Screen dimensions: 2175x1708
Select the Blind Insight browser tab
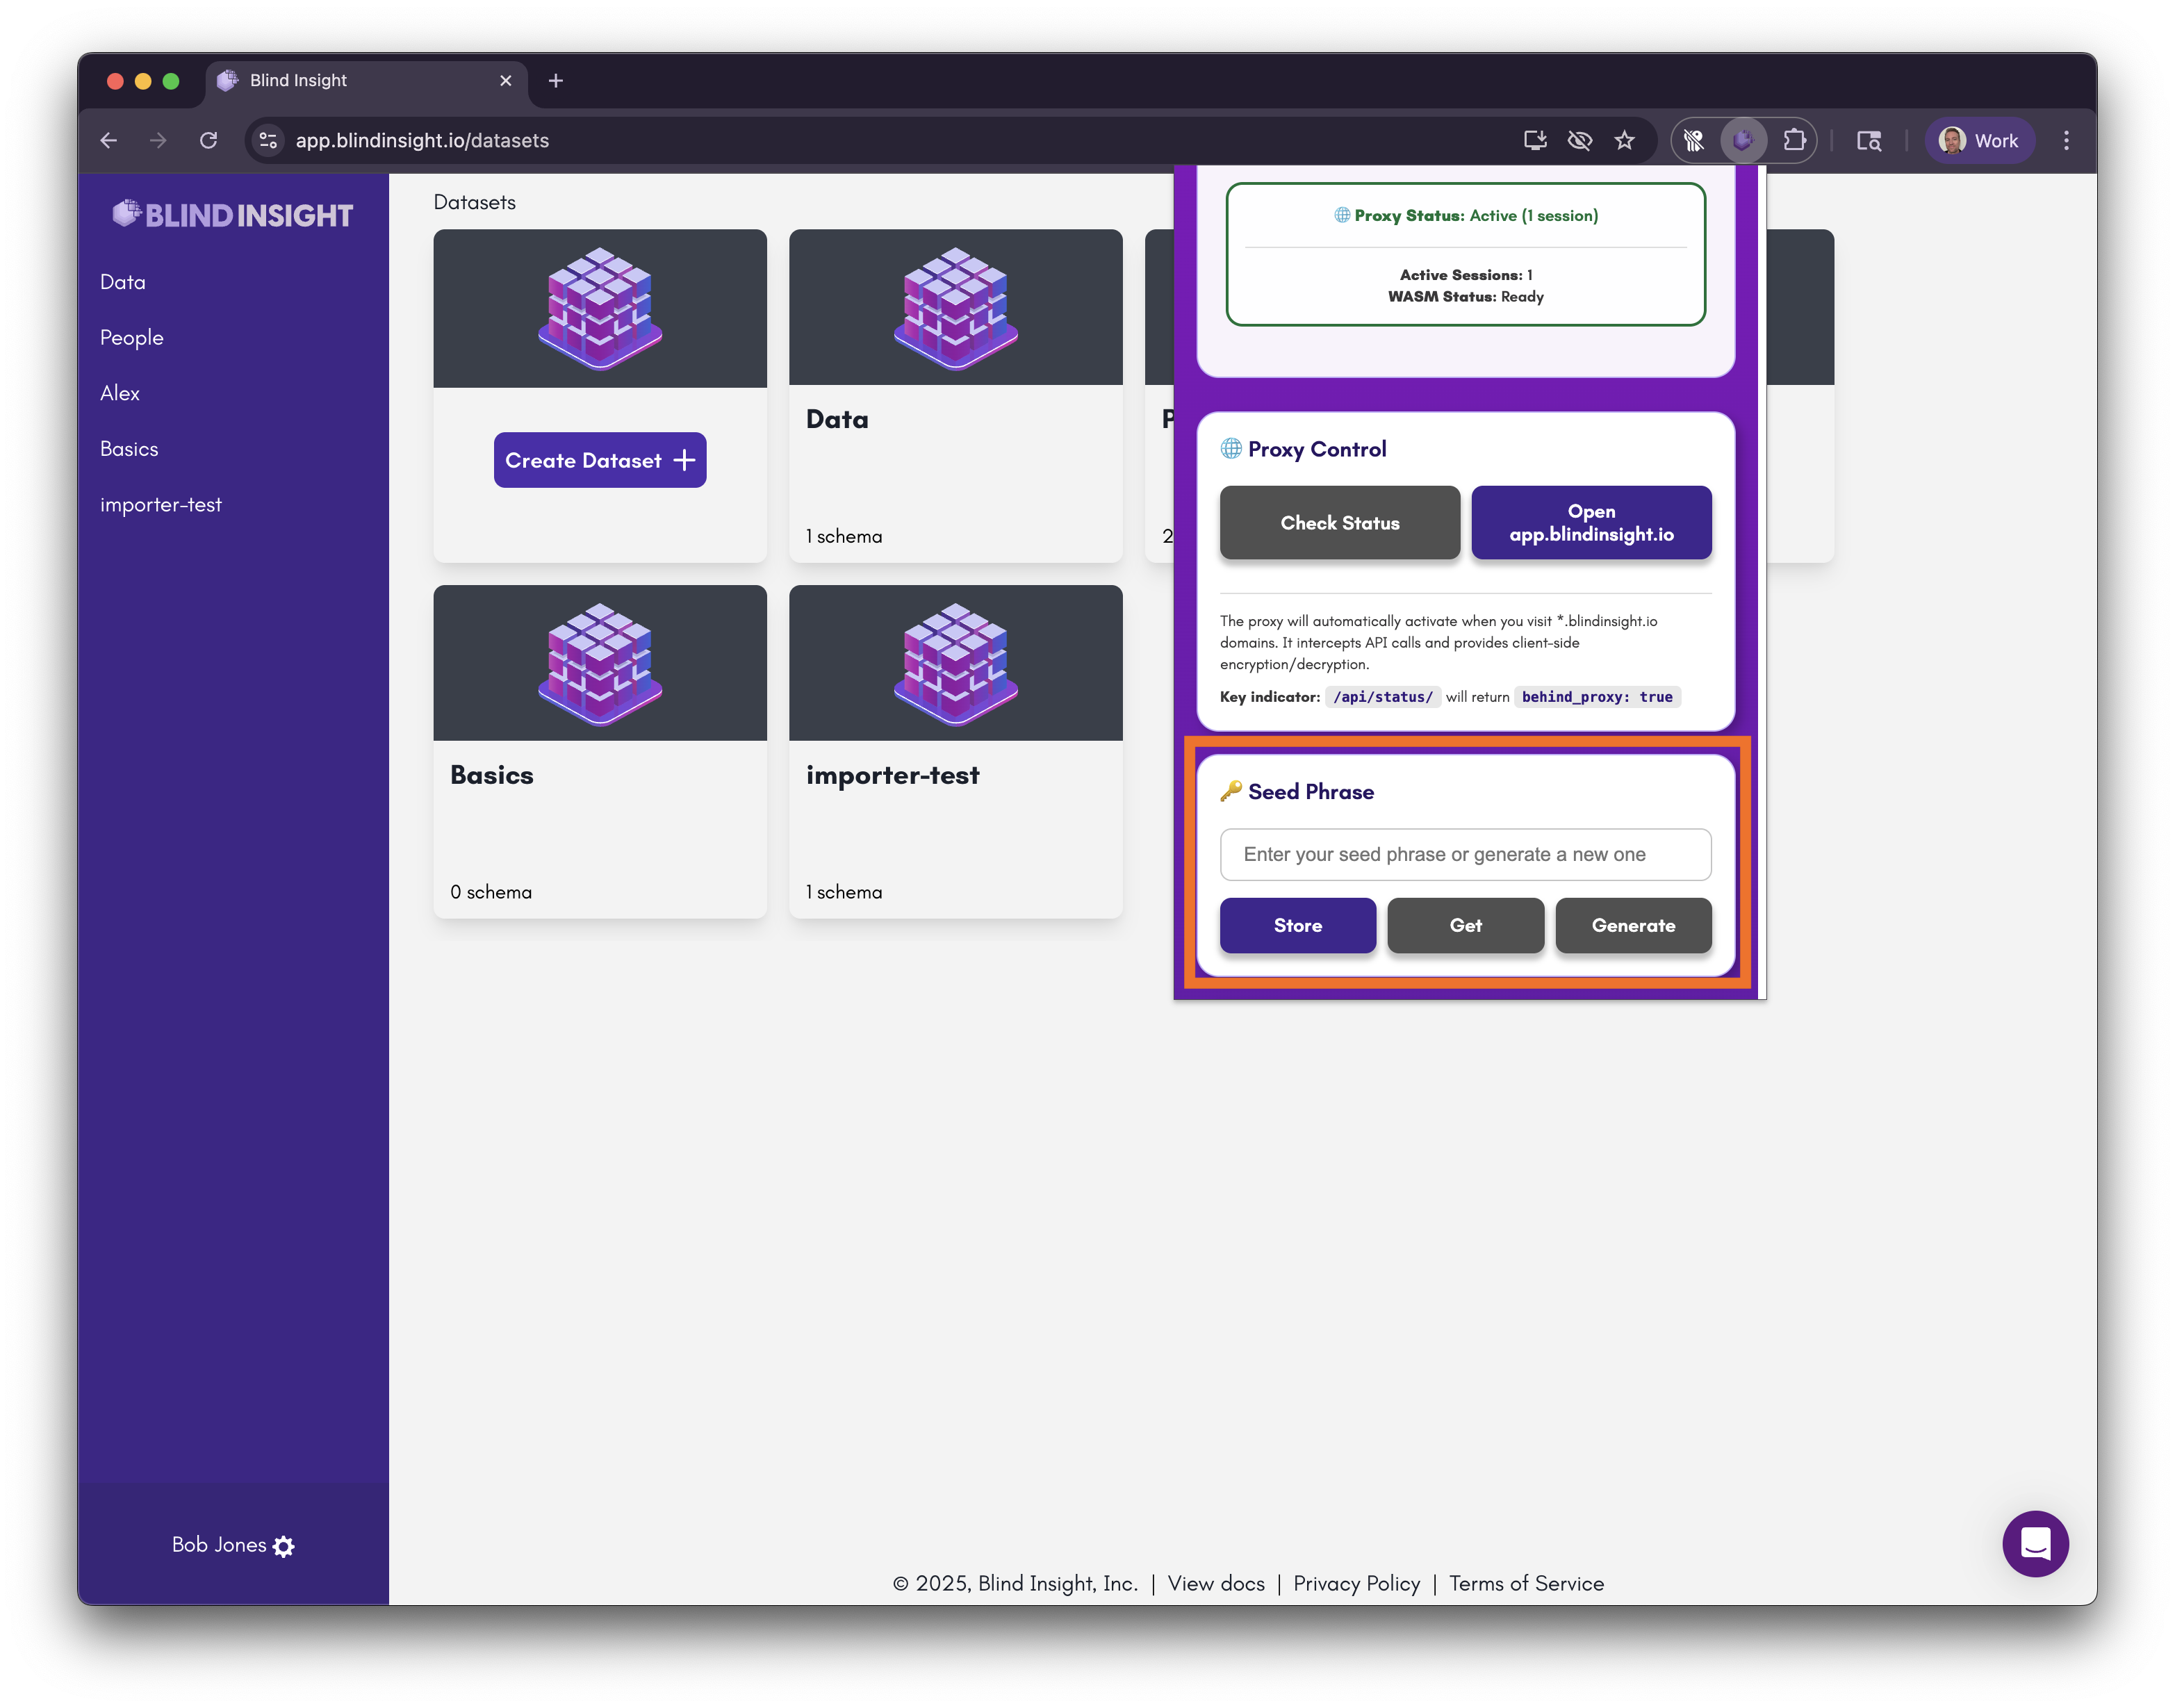pos(365,81)
